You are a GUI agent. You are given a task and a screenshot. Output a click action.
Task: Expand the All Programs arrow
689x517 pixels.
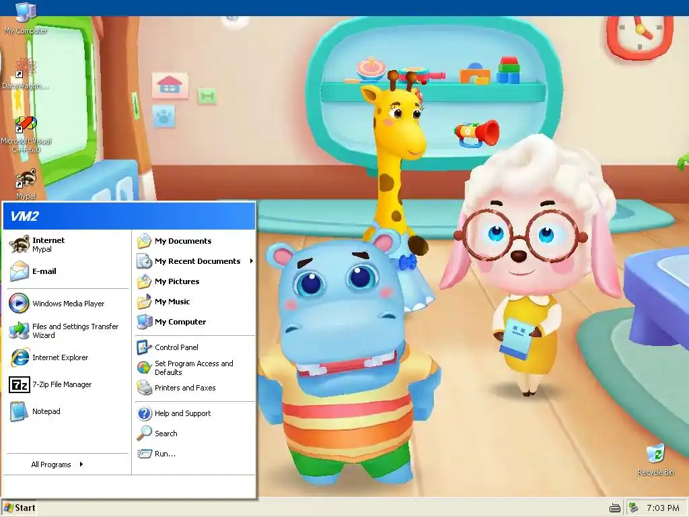pos(81,464)
